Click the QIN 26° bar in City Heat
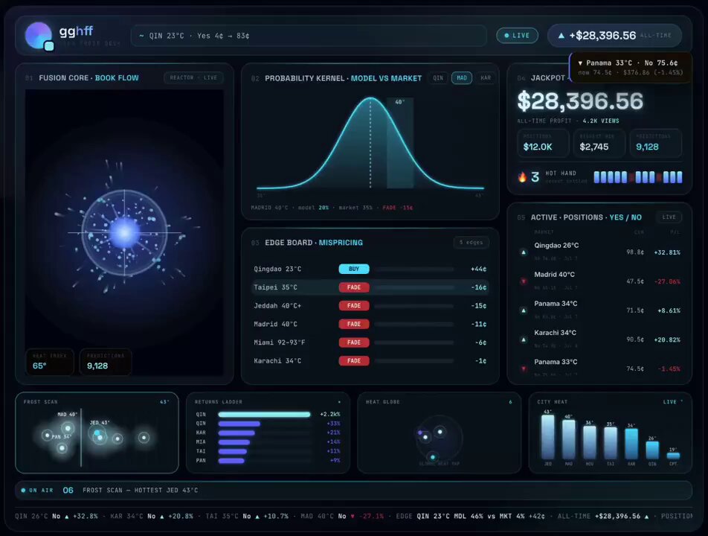Screen dimensions: 708x536 pos(652,450)
